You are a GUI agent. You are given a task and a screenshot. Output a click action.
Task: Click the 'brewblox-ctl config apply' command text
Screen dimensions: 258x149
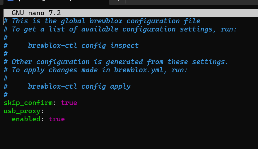click(x=79, y=86)
